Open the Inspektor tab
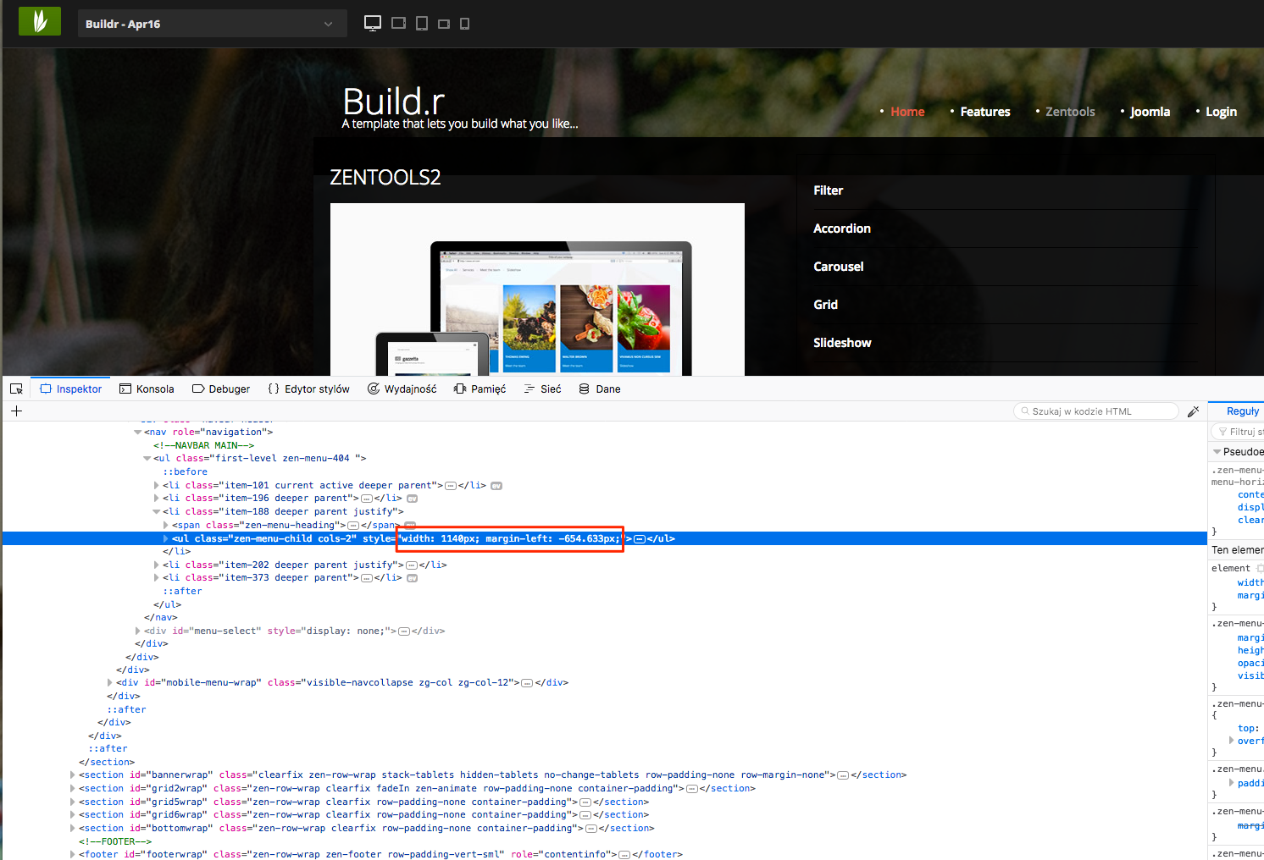 (x=71, y=389)
